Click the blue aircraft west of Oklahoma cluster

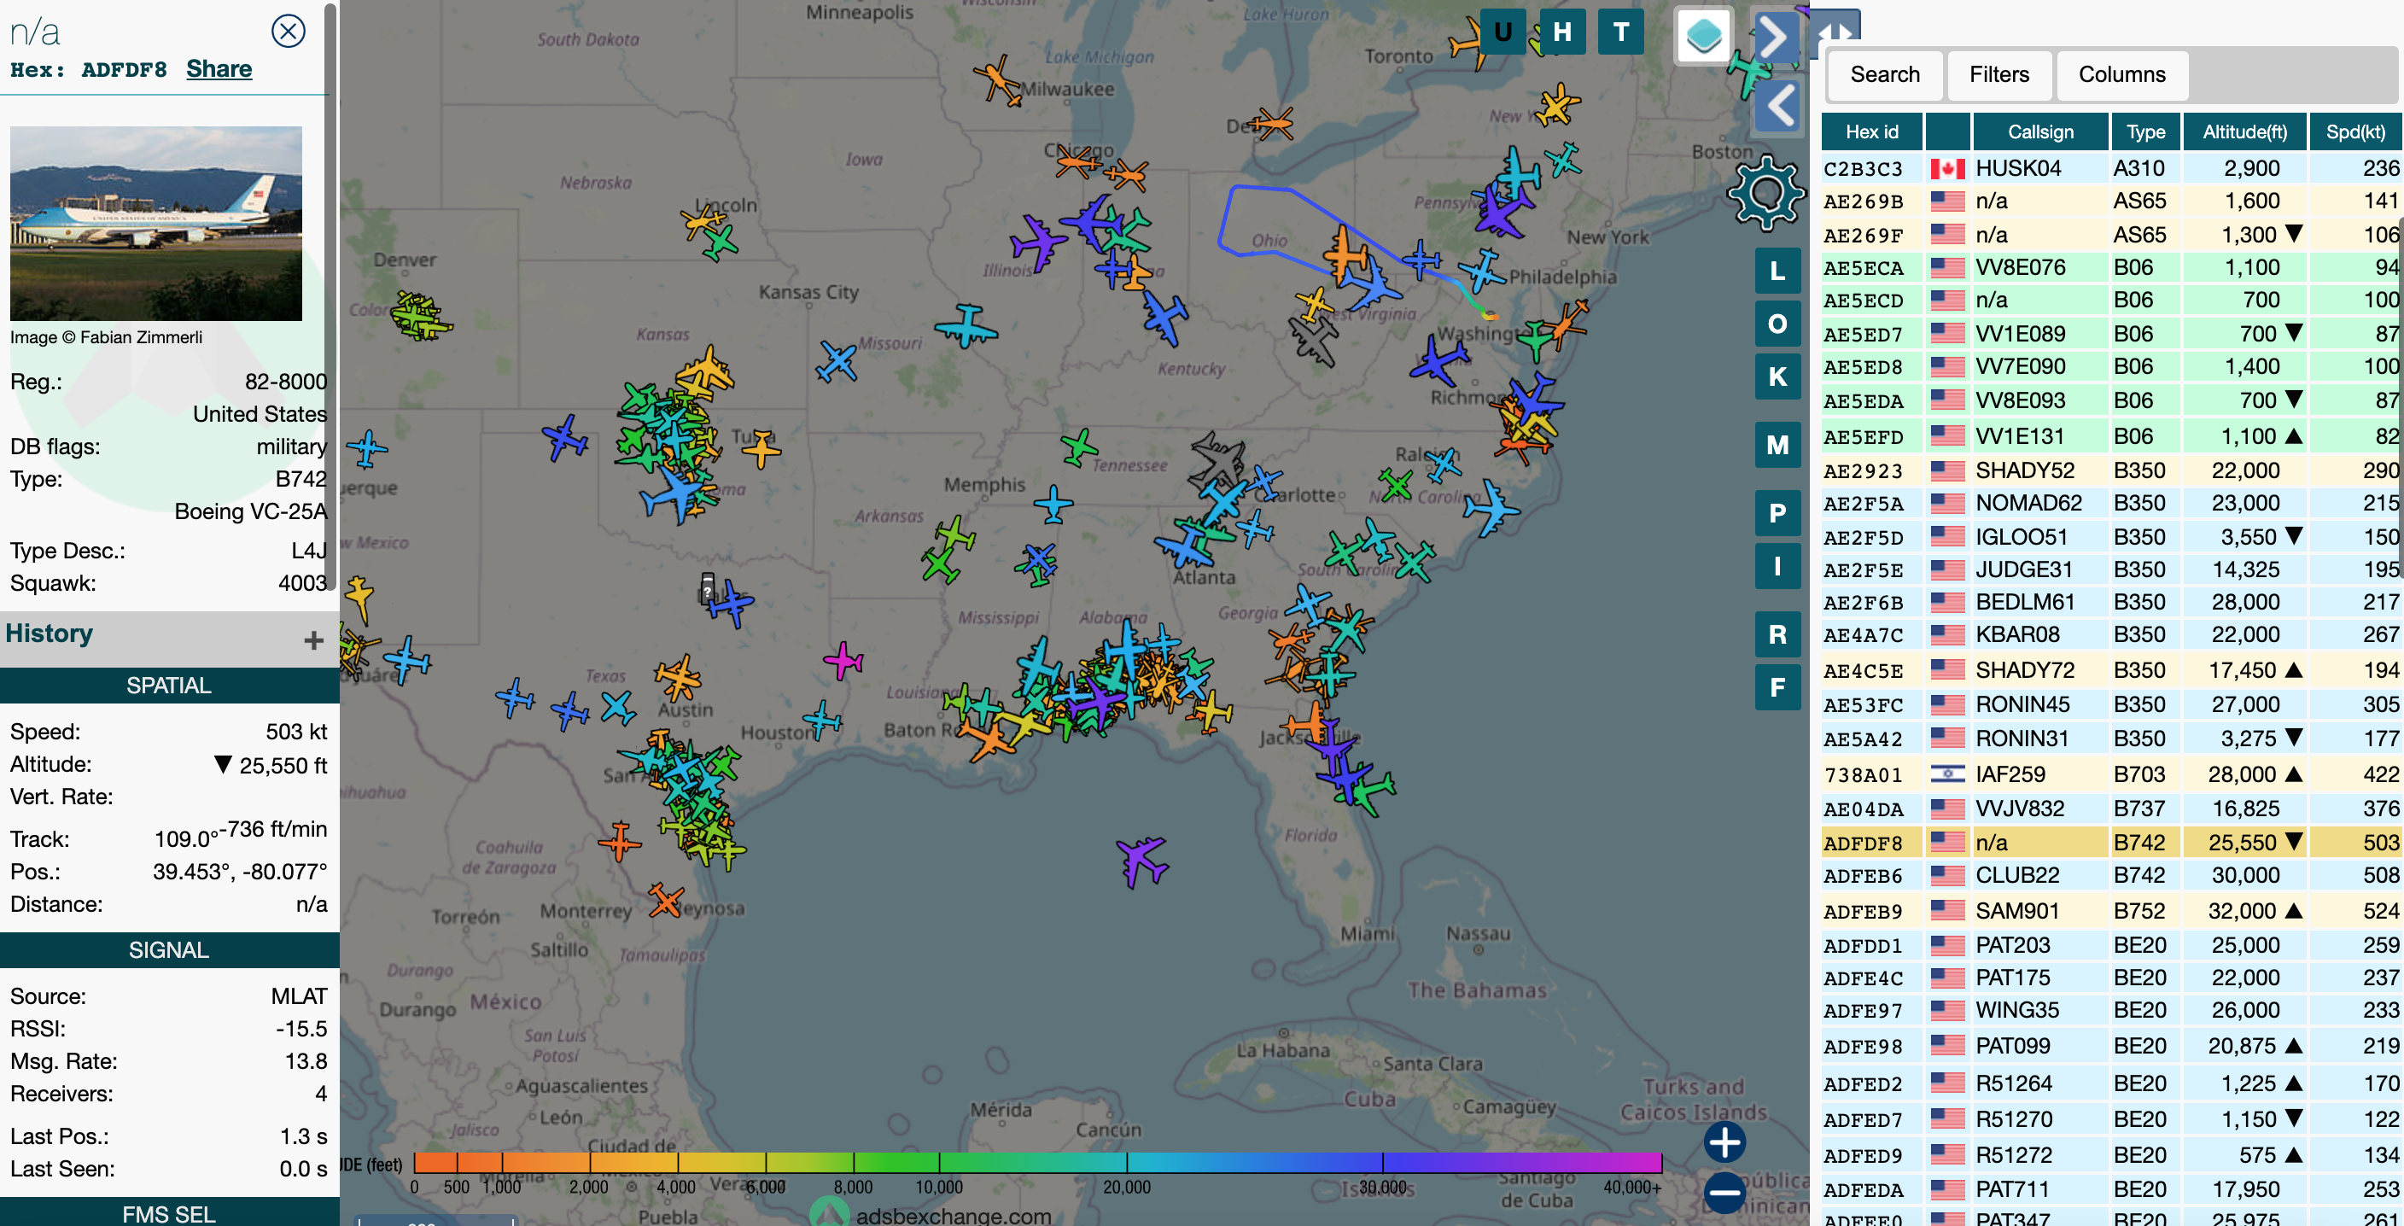564,438
